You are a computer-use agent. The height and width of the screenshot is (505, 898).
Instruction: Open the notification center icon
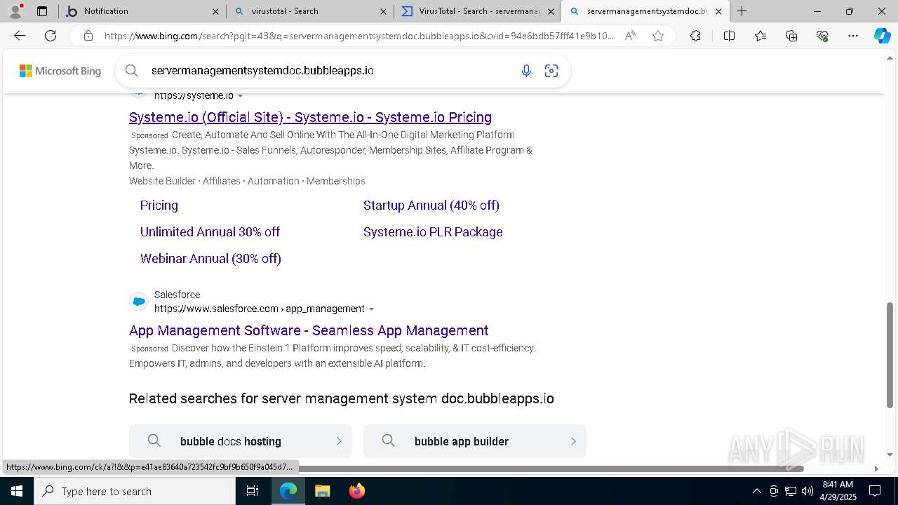click(x=875, y=491)
